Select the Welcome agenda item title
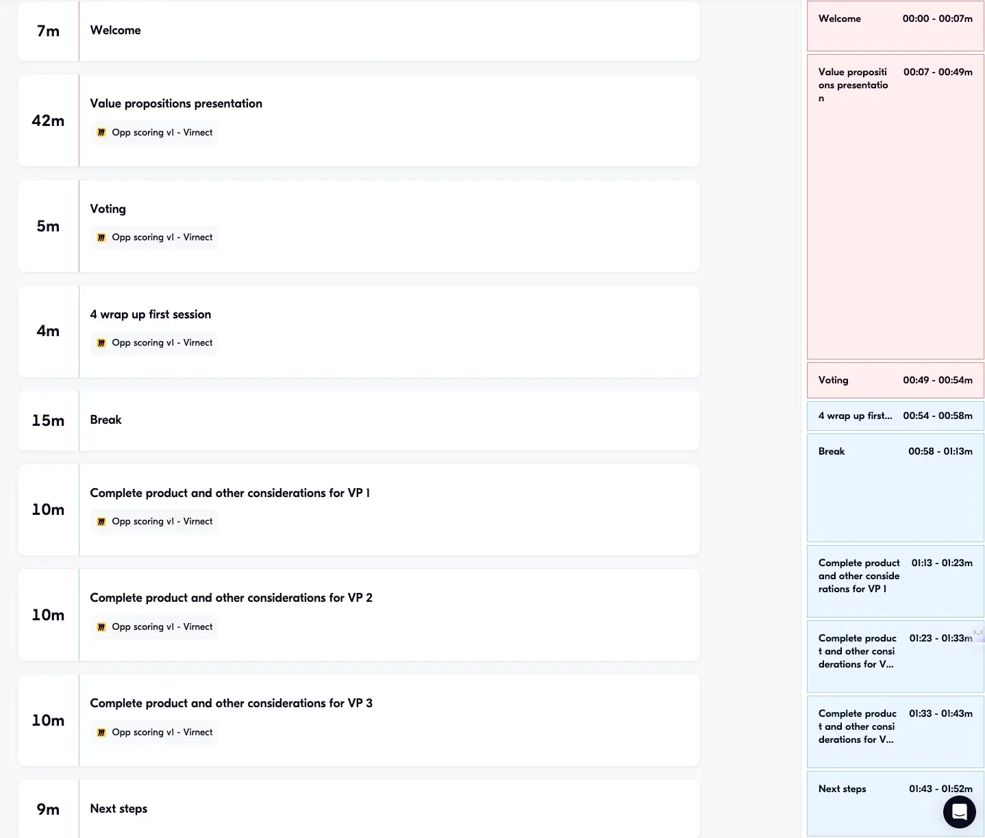 click(115, 30)
